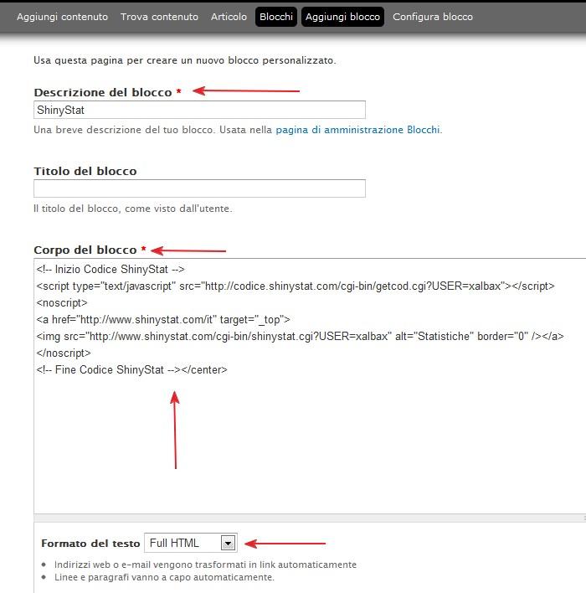Click the Linee e paragrafi hint text
This screenshot has width=586, height=593.
(164, 577)
